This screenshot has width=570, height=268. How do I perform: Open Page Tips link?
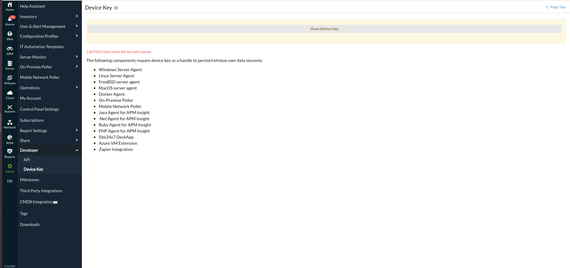click(558, 7)
